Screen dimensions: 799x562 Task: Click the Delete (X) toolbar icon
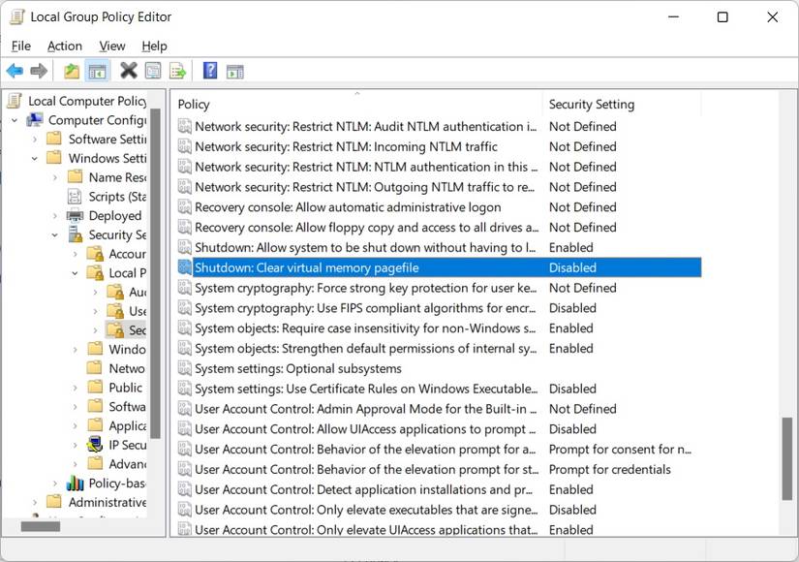[129, 70]
